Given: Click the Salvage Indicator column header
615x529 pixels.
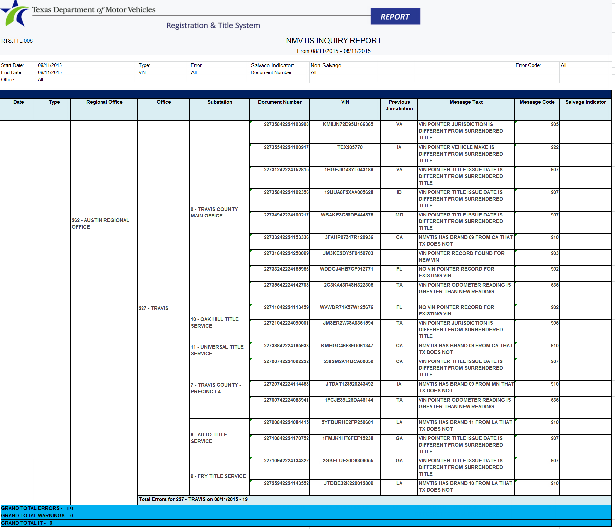Looking at the screenshot, I should pos(585,102).
